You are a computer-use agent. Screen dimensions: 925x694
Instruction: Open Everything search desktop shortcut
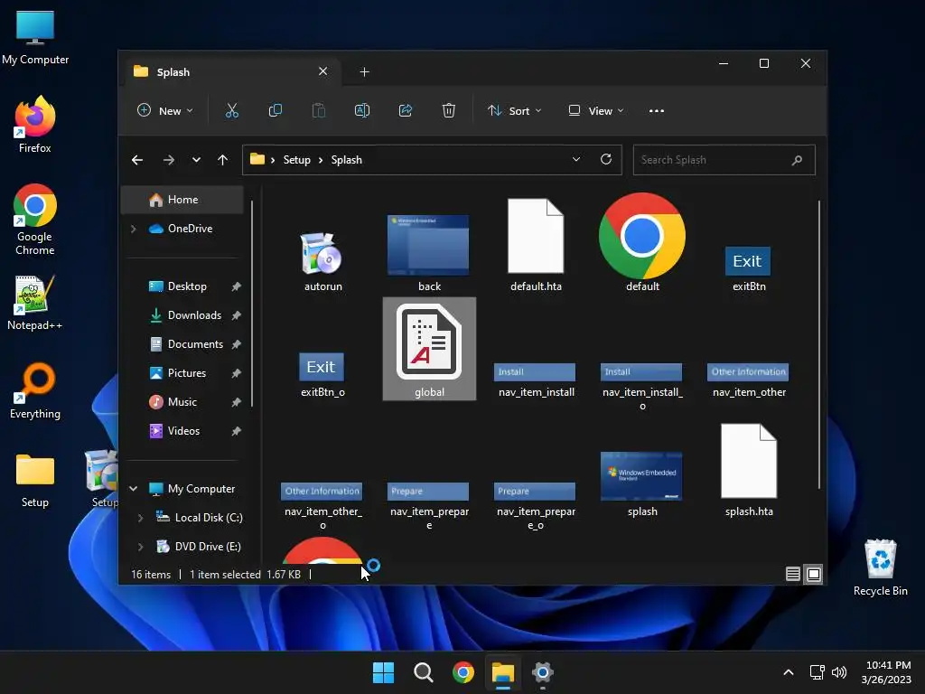35,390
